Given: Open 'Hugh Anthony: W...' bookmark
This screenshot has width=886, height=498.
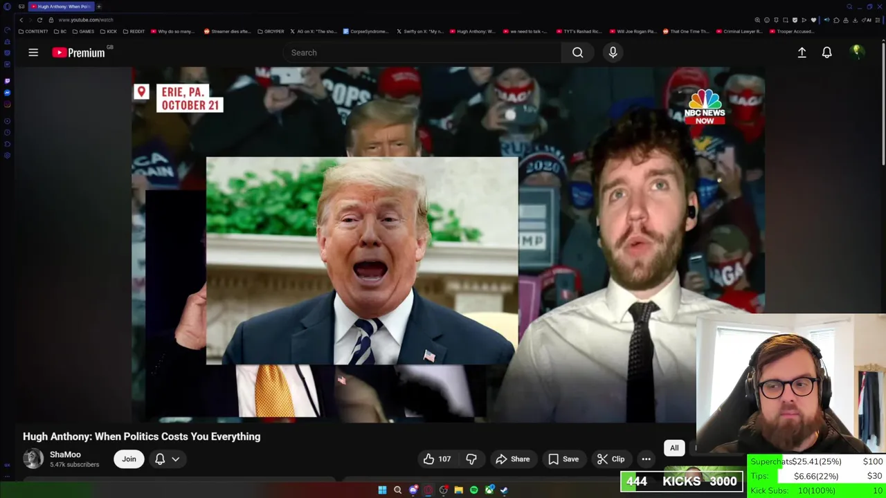Looking at the screenshot, I should click(473, 31).
